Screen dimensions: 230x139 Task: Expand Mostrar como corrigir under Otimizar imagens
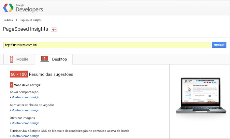[x=25, y=123]
